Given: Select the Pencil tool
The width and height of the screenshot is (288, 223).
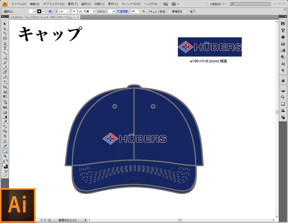Looking at the screenshot, I should (x=5, y=67).
